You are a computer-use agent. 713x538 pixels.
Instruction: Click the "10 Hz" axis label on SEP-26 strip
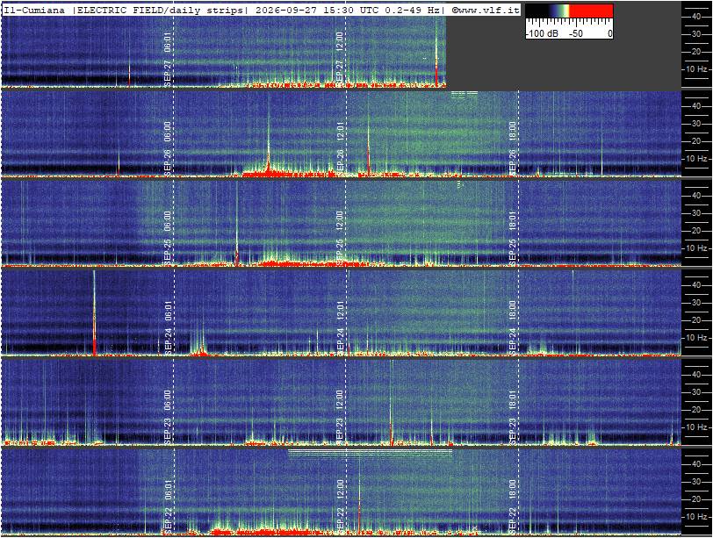697,159
